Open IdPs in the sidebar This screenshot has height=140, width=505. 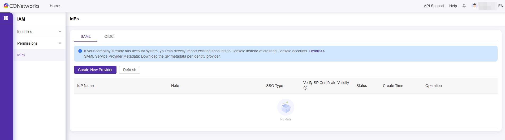[21, 55]
